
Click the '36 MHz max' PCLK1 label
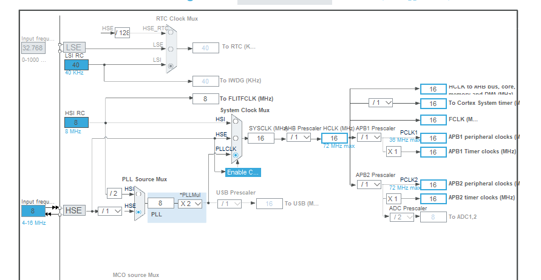(x=405, y=140)
